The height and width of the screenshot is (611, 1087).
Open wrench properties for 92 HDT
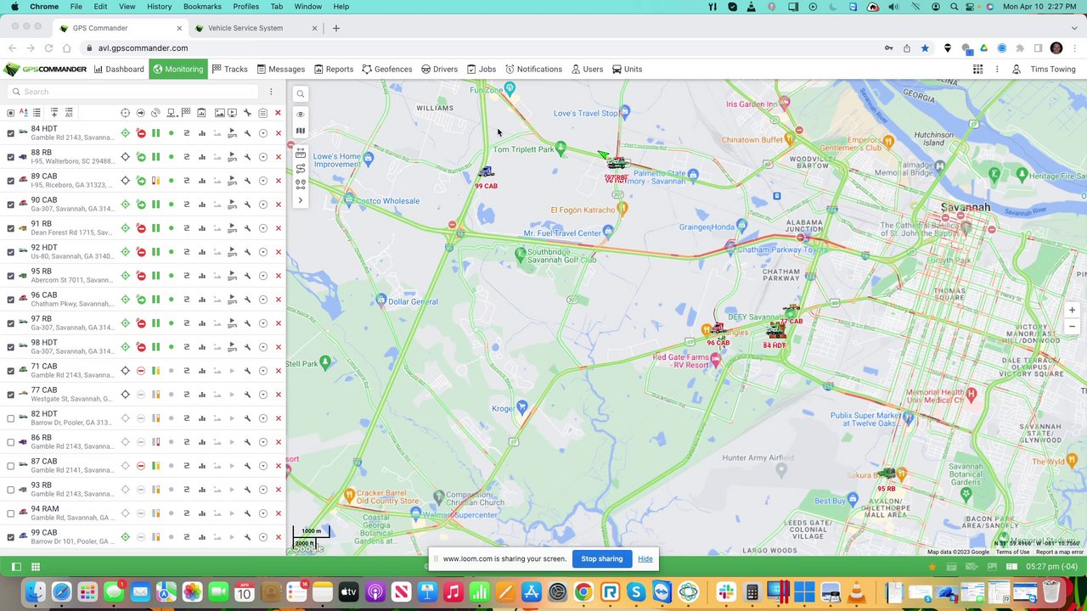[x=248, y=252]
